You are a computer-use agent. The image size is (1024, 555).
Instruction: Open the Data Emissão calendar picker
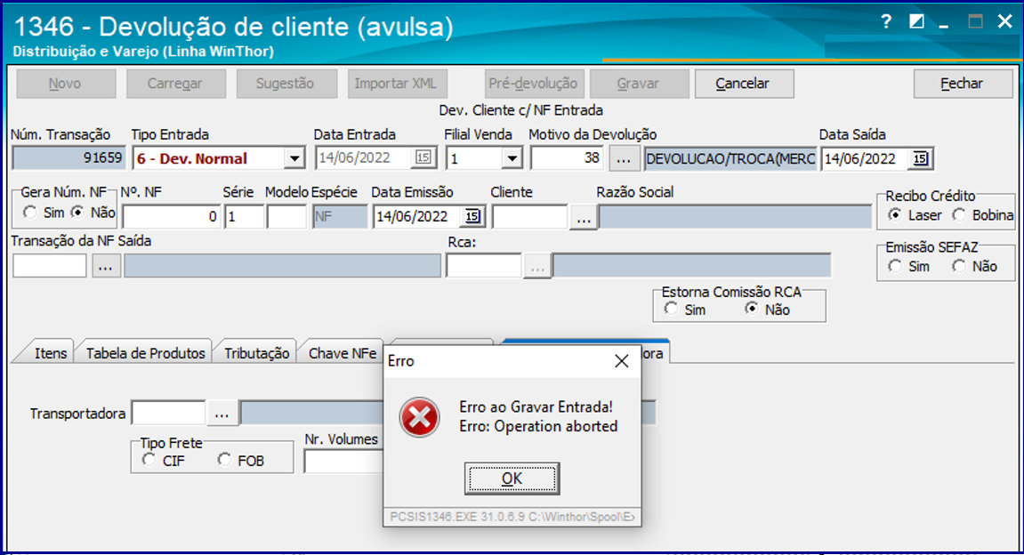tap(472, 216)
